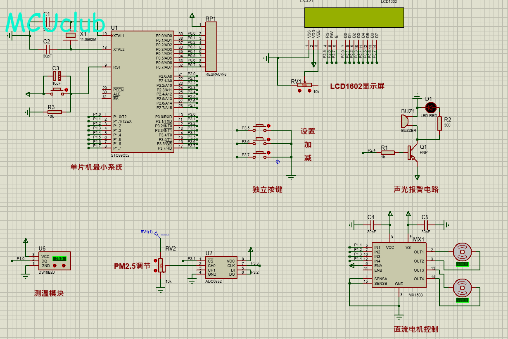Toggle the P3.5 设置 push button latch
This screenshot has width=508, height=339.
pyautogui.click(x=269, y=126)
